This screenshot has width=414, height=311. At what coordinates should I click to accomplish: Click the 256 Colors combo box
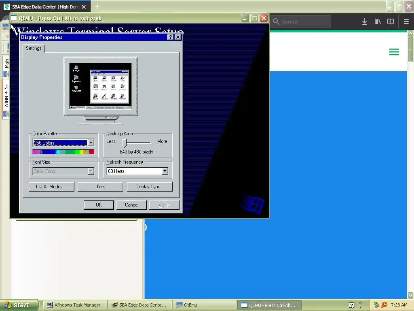pyautogui.click(x=63, y=143)
